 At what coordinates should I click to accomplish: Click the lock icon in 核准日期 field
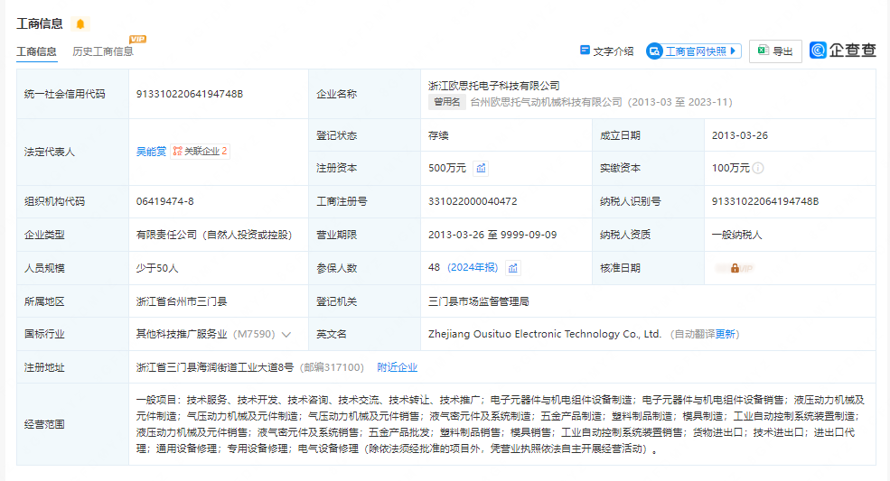point(735,268)
